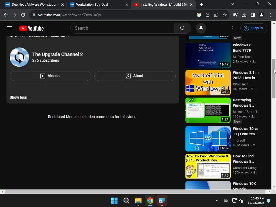This screenshot has height=207, width=276.
Task: Open the installer icon in taskbar
Action: [162, 201]
